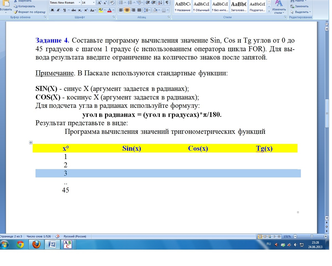Toggle italic formatting (К)
The height and width of the screenshot is (266, 332).
[x=58, y=10]
